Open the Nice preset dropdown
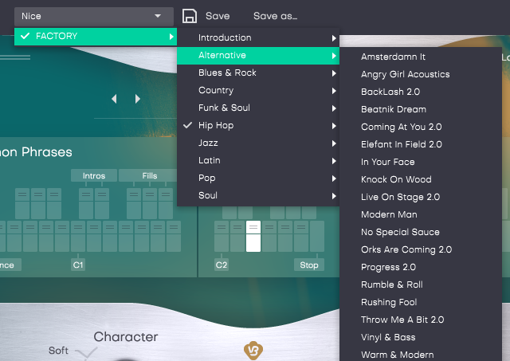This screenshot has height=361, width=510. [93, 16]
